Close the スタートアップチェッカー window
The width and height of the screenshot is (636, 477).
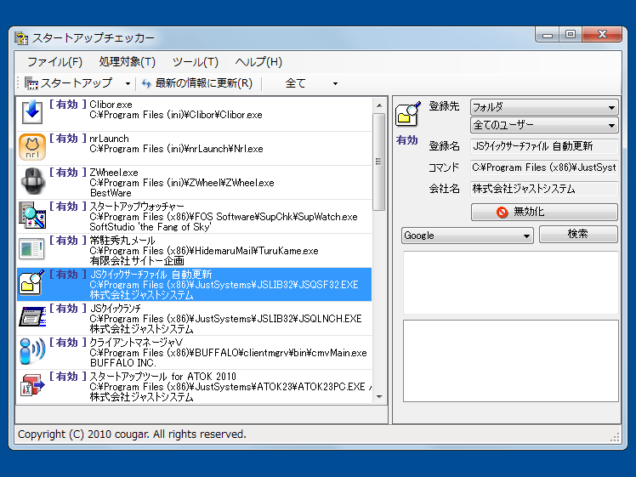602,35
